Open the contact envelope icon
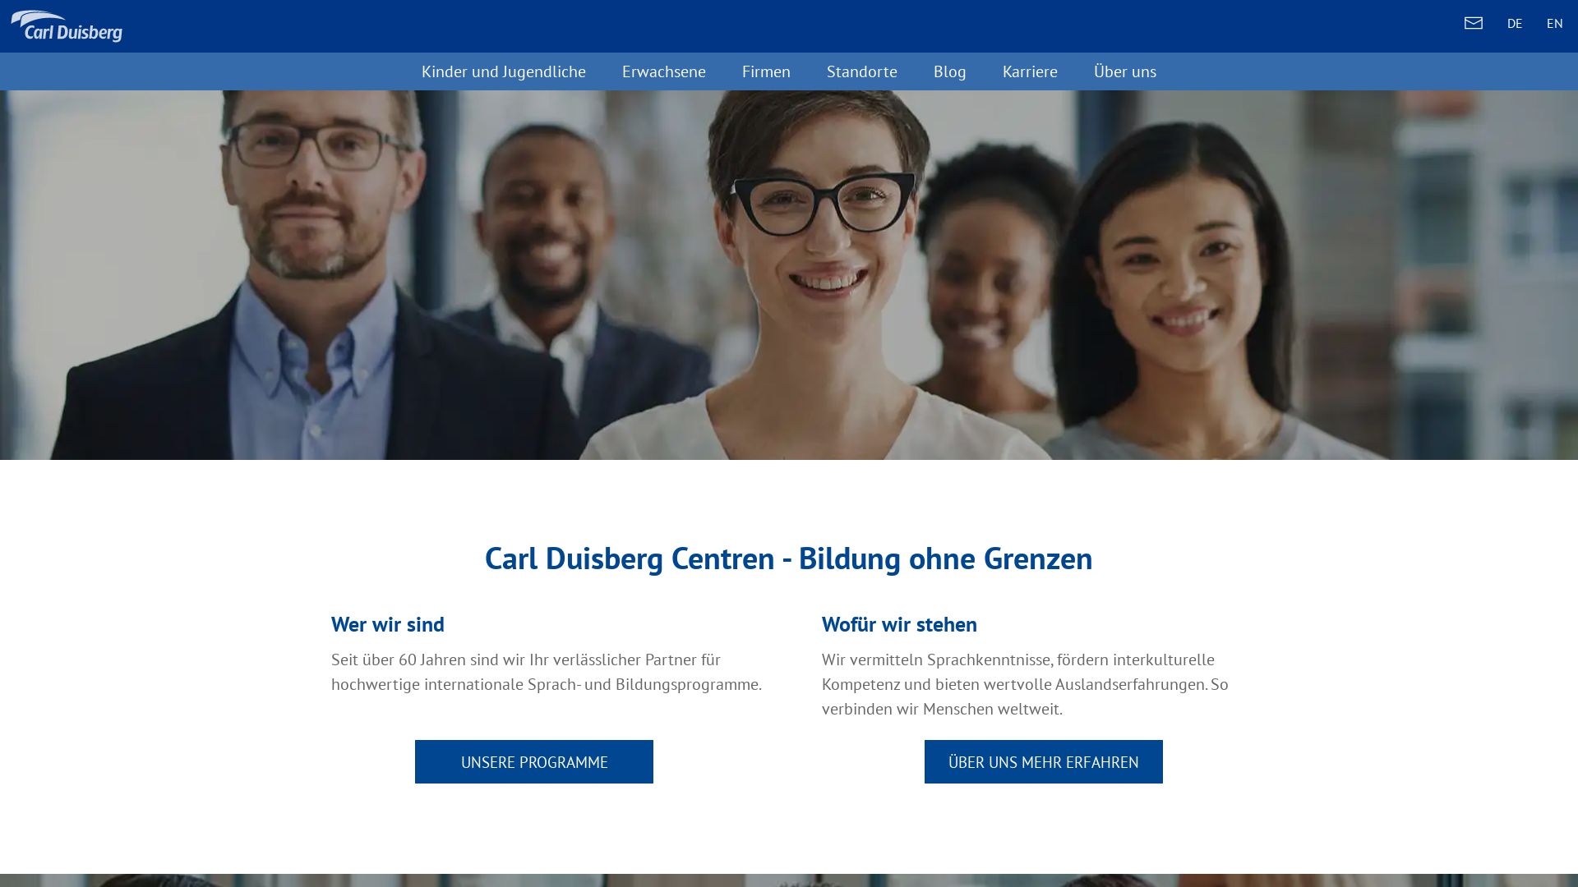This screenshot has height=887, width=1578. point(1473,23)
